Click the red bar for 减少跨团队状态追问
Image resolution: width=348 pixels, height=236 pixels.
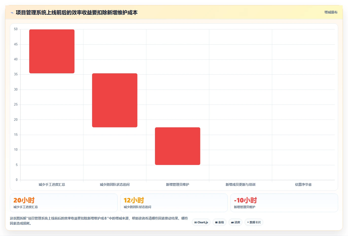pos(115,100)
